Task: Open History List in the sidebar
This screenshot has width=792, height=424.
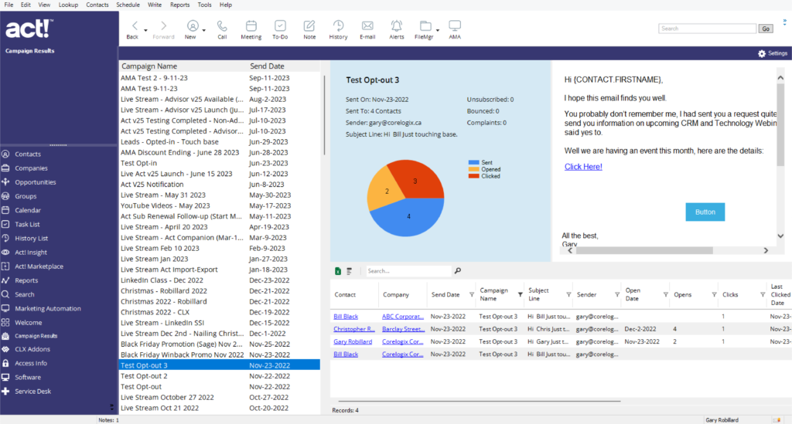Action: 31,239
